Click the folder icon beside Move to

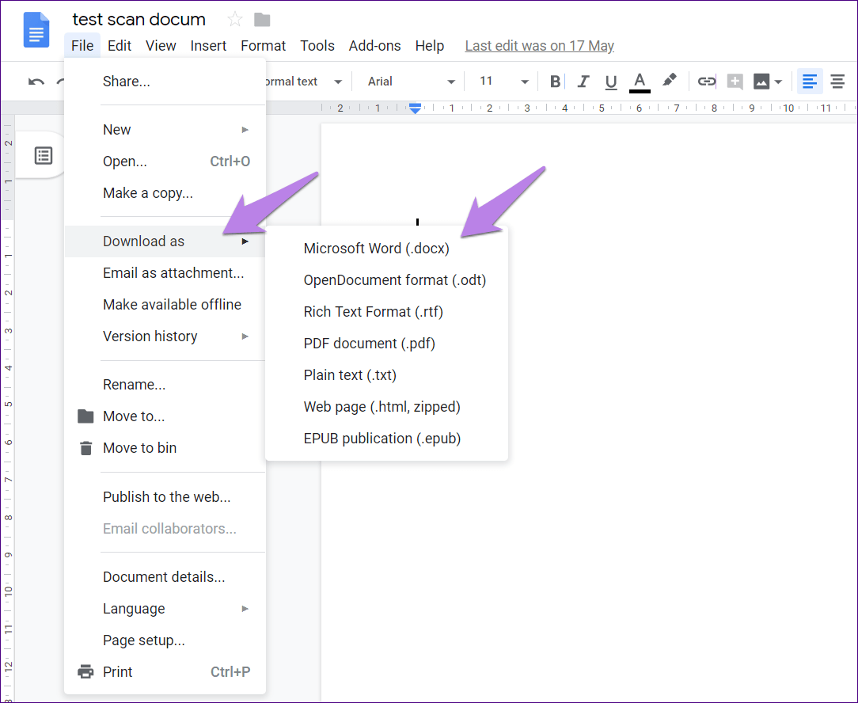[x=85, y=416]
